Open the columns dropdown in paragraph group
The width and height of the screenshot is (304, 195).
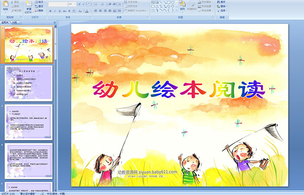click(120, 11)
